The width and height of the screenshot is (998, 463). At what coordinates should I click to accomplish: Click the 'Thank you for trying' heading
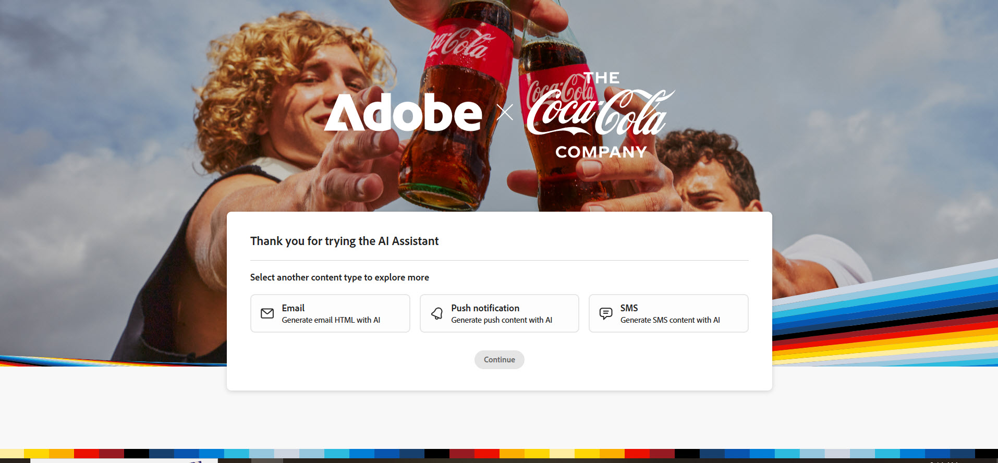coord(344,241)
